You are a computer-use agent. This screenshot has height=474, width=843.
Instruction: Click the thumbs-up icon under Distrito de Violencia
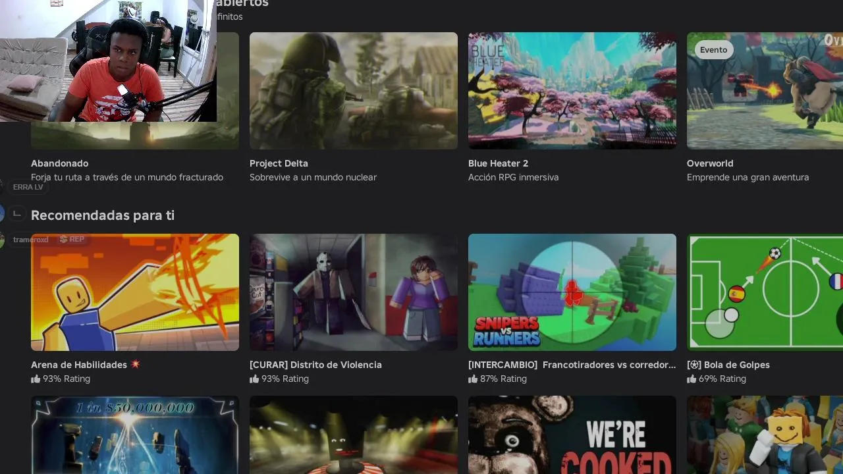coord(254,379)
